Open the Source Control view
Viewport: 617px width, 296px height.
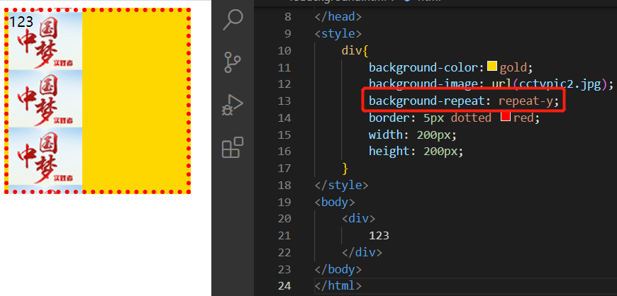pos(233,62)
